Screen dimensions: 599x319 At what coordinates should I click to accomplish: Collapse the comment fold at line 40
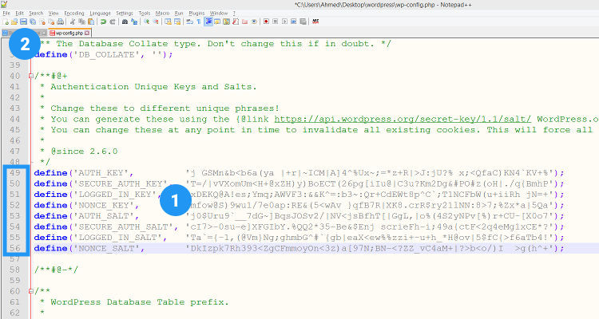pos(31,76)
